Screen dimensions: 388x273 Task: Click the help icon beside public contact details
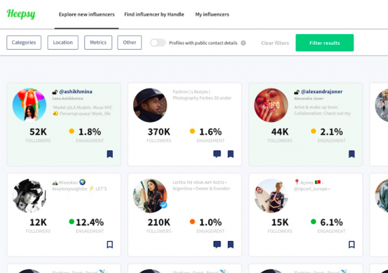(243, 43)
